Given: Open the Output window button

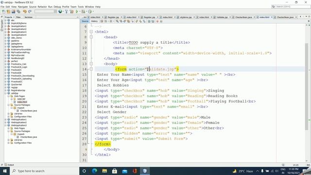Looking at the screenshot, I should point(9,165).
